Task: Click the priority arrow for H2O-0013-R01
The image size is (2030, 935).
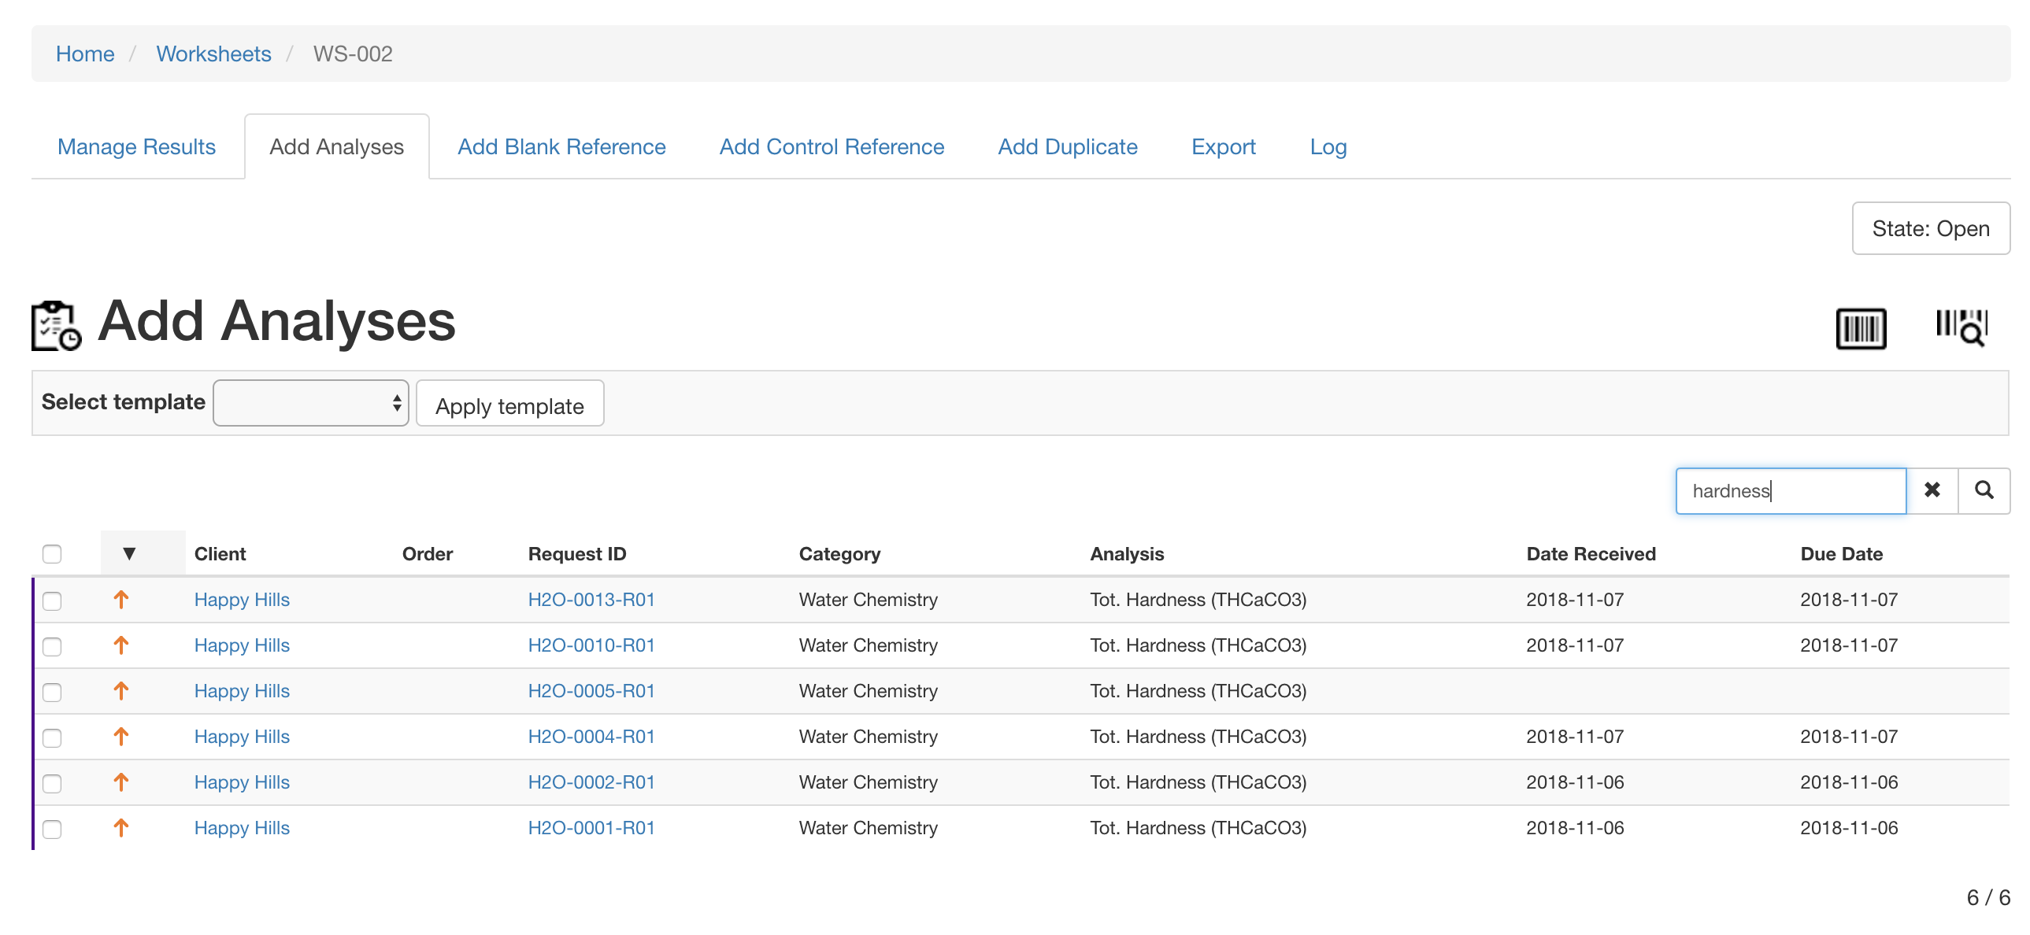Action: click(x=120, y=600)
